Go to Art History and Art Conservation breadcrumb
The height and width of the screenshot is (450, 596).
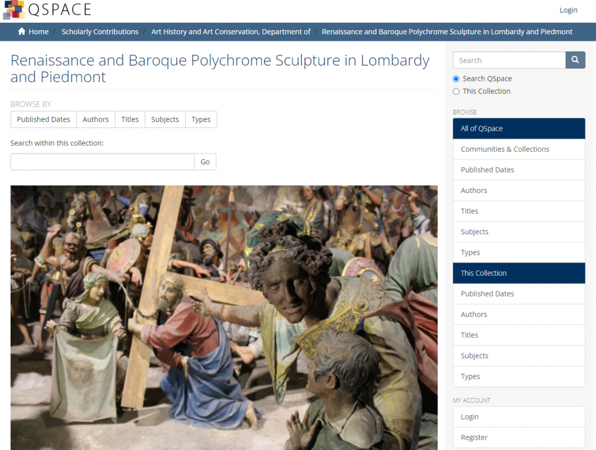(x=230, y=31)
